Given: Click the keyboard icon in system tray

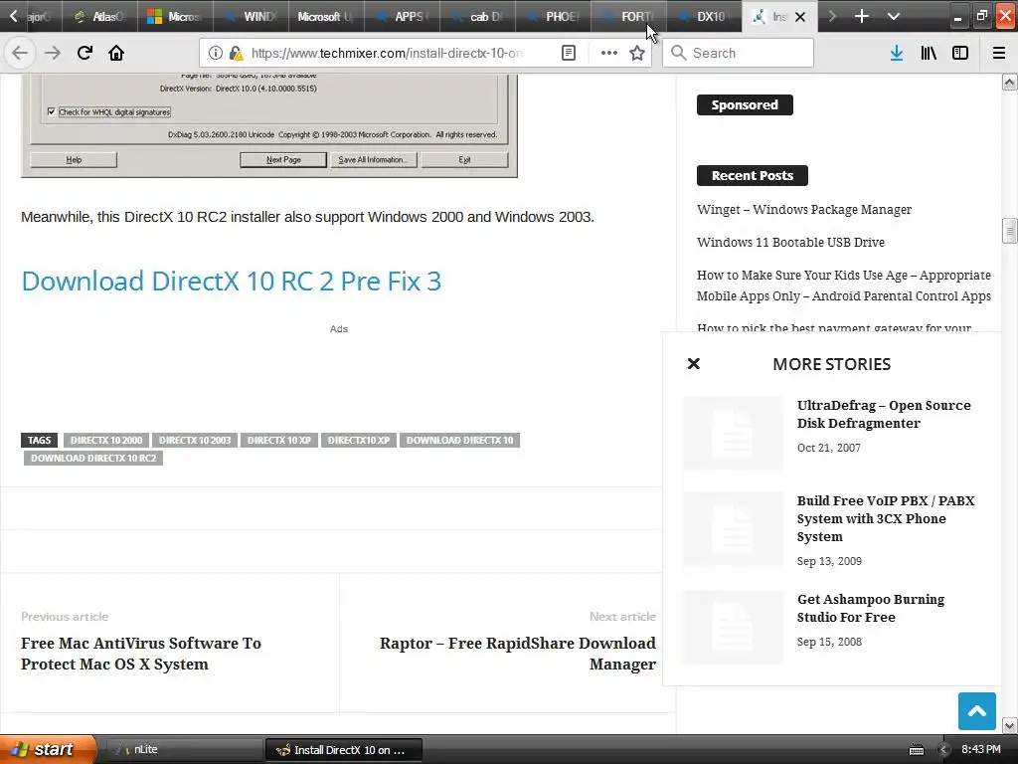Looking at the screenshot, I should [x=917, y=750].
